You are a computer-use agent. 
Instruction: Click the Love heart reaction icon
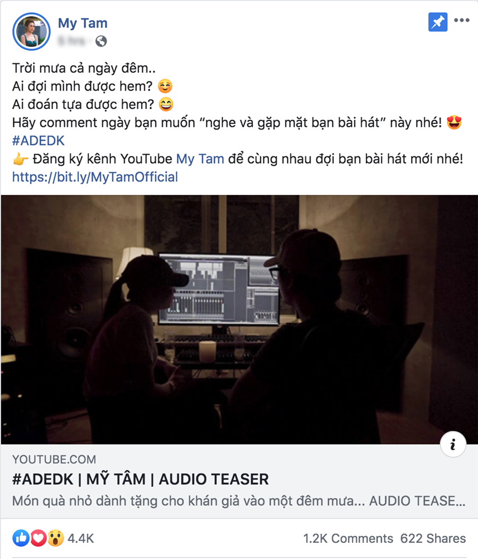[x=38, y=538]
